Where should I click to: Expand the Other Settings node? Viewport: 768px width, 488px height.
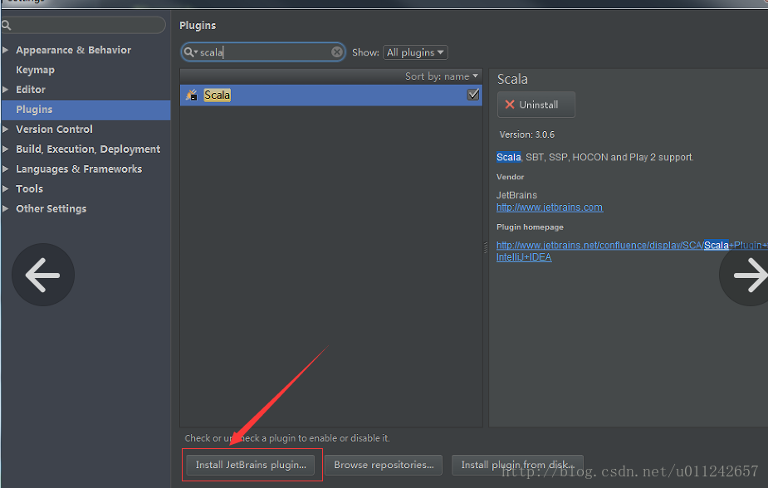pos(5,208)
